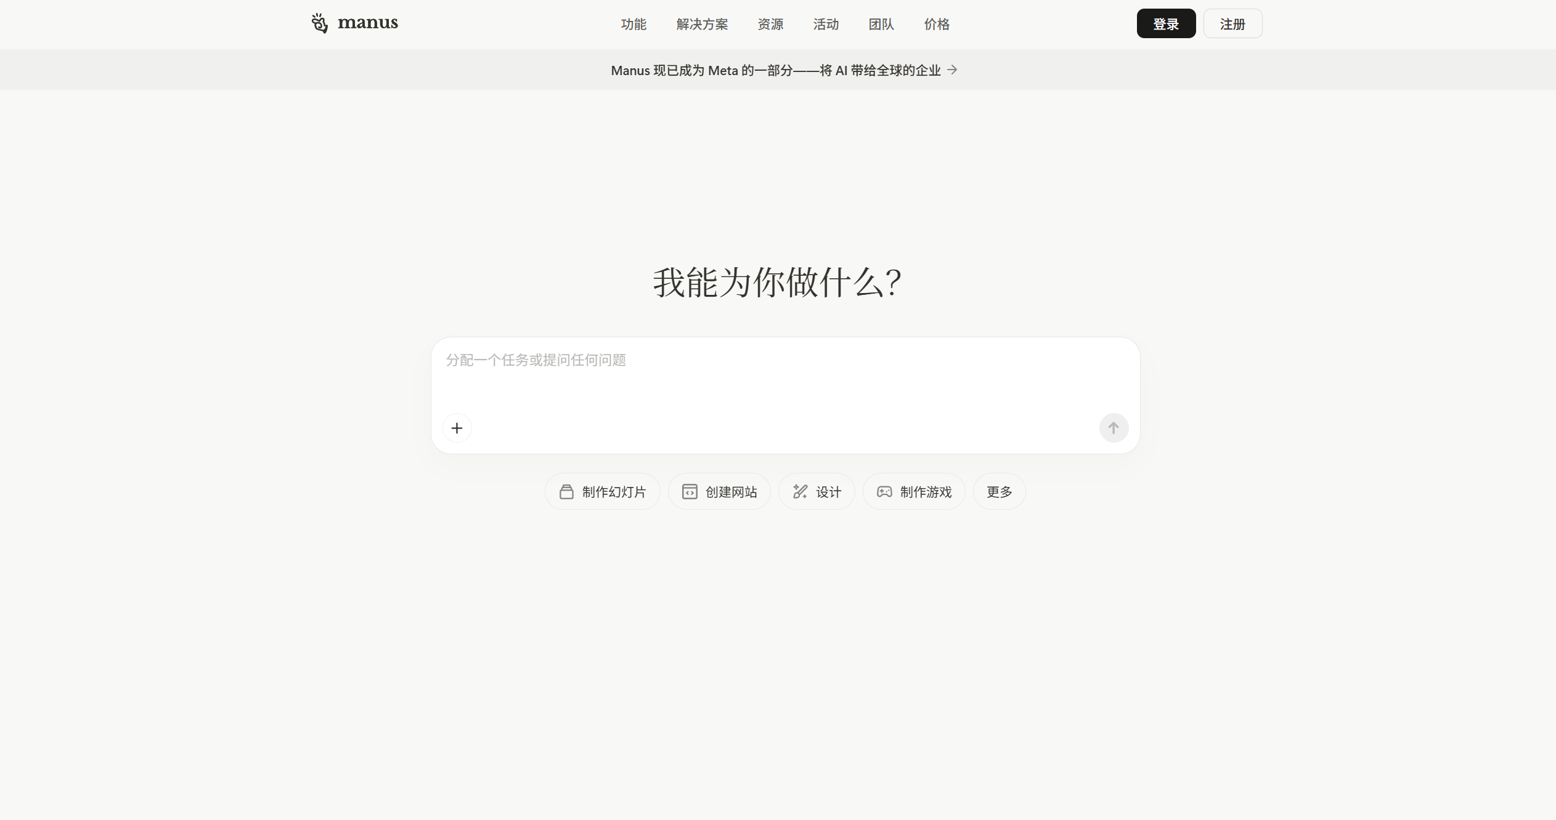This screenshot has width=1556, height=820.
Task: Open the 价格 pricing page
Action: (x=937, y=24)
